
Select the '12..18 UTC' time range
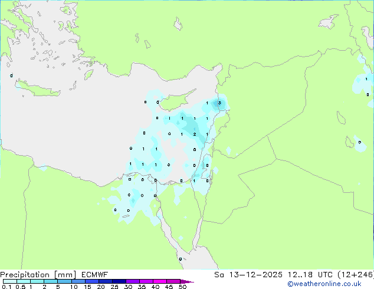coord(310,275)
